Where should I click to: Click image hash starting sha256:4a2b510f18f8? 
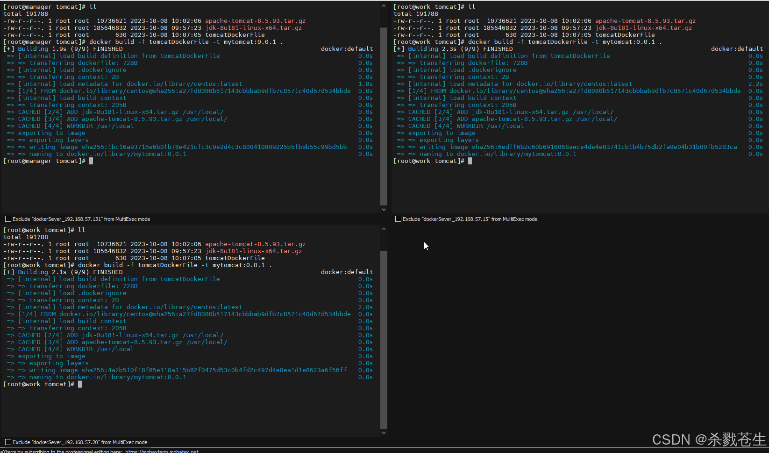coord(214,370)
